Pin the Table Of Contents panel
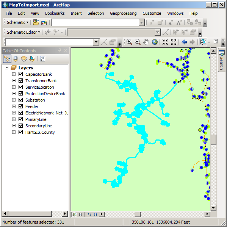The width and height of the screenshot is (227, 227). [x=59, y=50]
